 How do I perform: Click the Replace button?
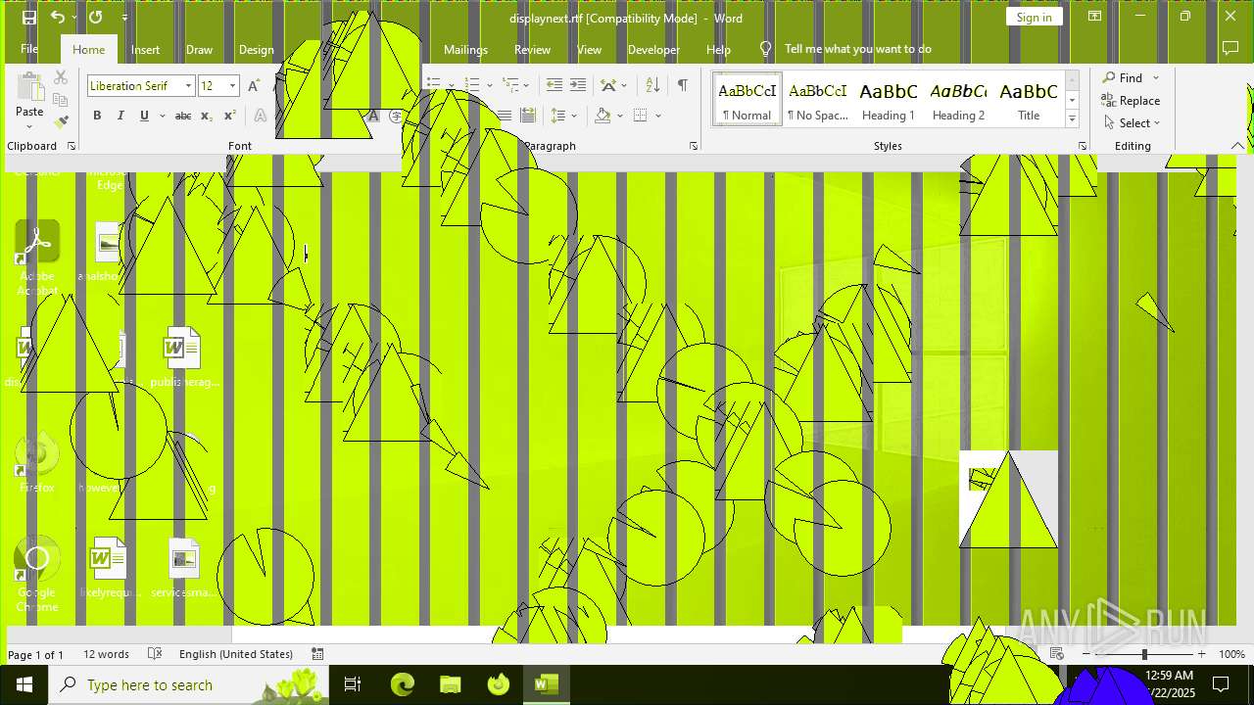(x=1131, y=100)
